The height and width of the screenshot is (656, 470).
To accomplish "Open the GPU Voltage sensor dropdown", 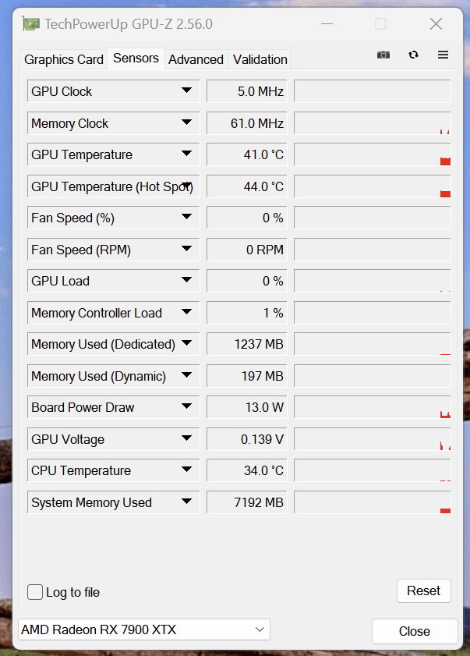I will point(186,438).
